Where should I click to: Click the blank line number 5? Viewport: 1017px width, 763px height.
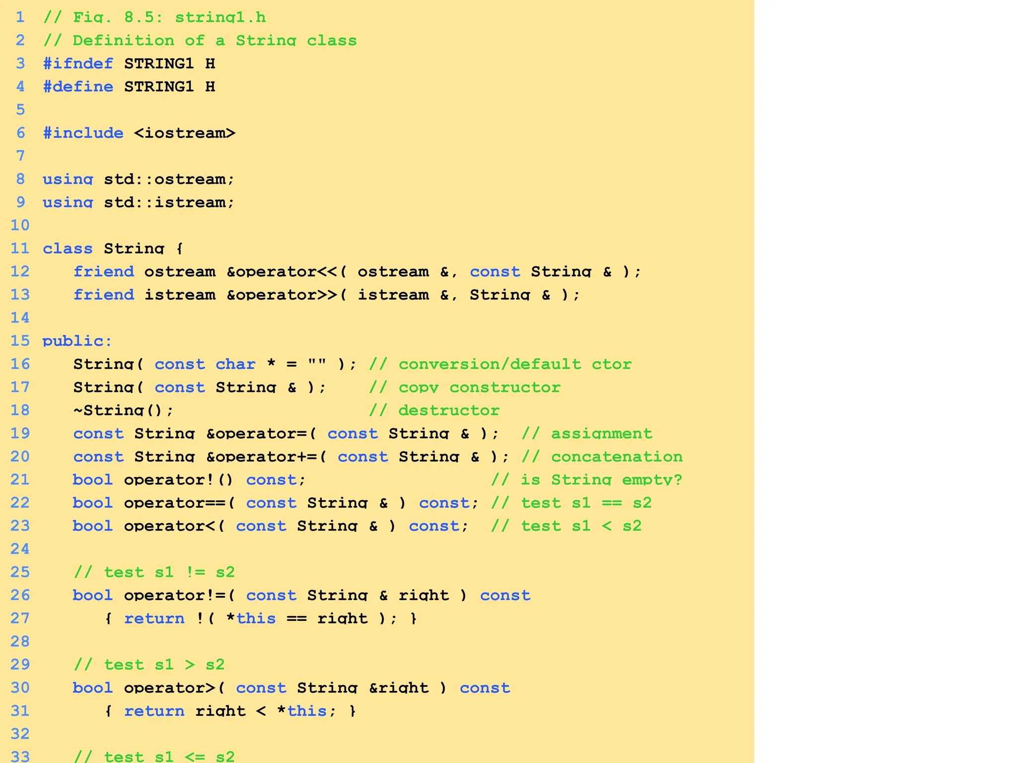pyautogui.click(x=20, y=110)
